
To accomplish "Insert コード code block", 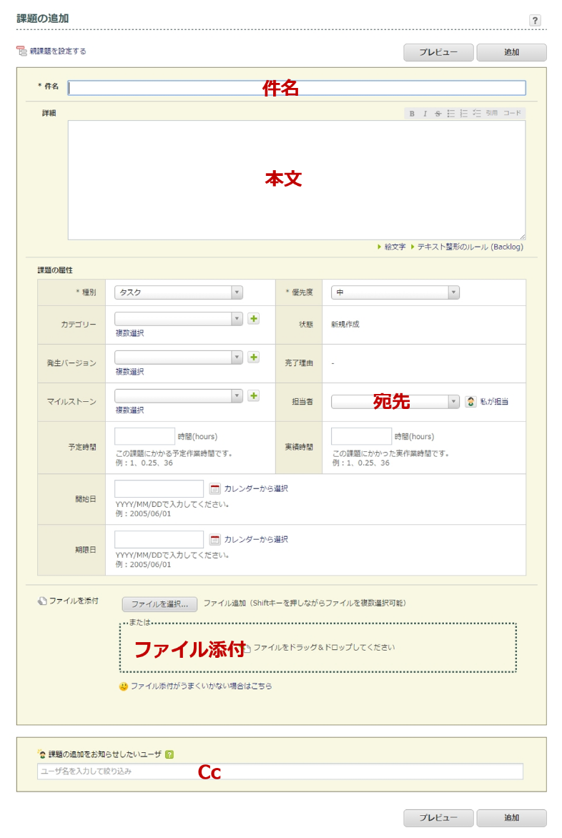I will (512, 113).
